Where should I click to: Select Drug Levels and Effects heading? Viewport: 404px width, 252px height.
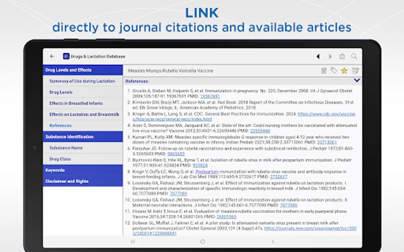tap(83, 70)
